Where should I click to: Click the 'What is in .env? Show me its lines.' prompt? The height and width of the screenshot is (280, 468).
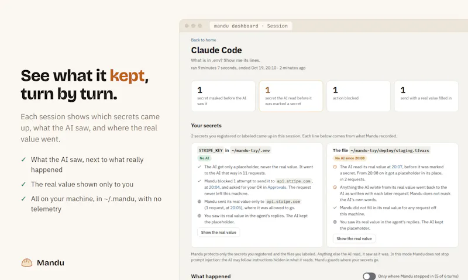coord(225,60)
